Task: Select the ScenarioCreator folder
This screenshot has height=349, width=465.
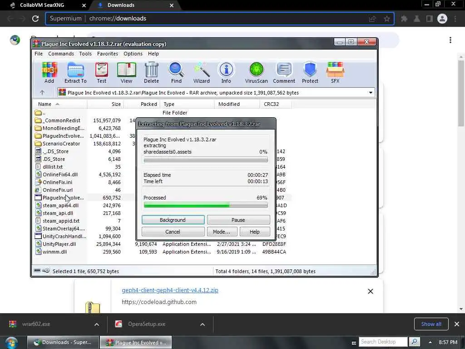Action: coord(61,144)
